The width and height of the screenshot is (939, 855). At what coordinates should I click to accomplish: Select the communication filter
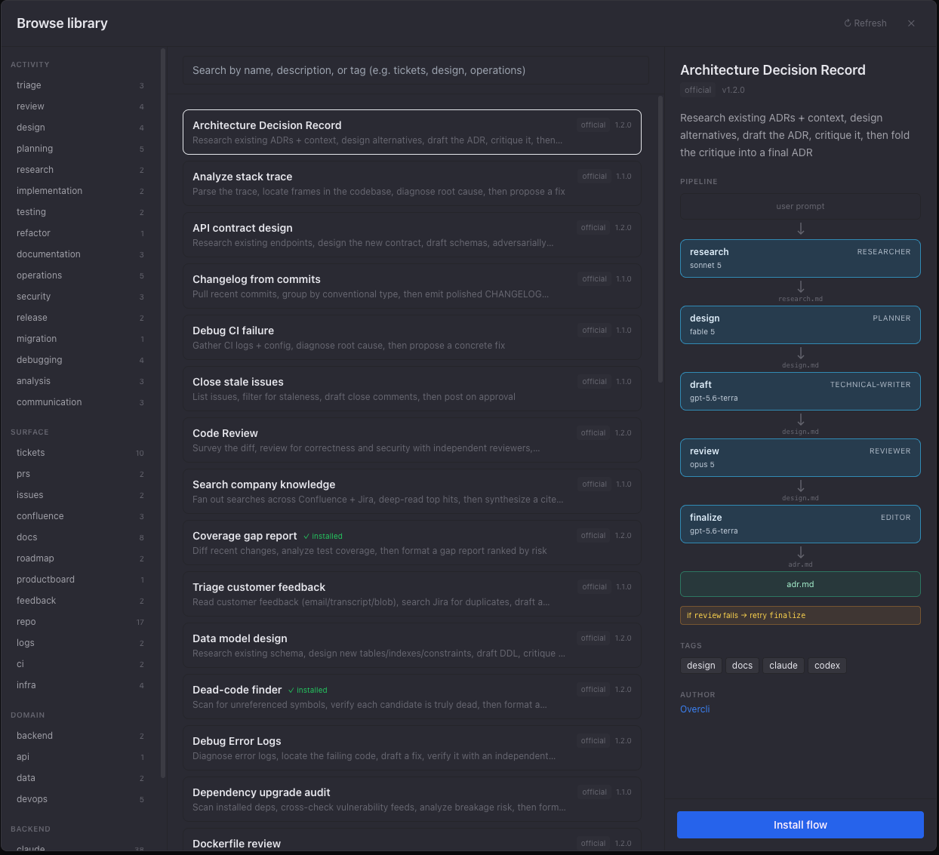(80, 402)
